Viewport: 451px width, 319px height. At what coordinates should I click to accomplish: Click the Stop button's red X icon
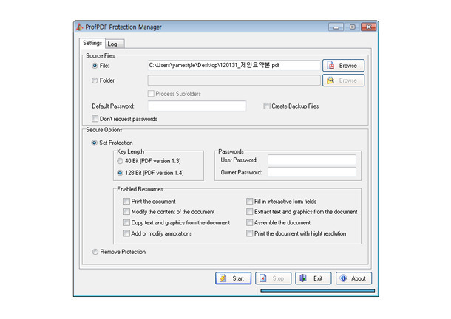click(263, 278)
